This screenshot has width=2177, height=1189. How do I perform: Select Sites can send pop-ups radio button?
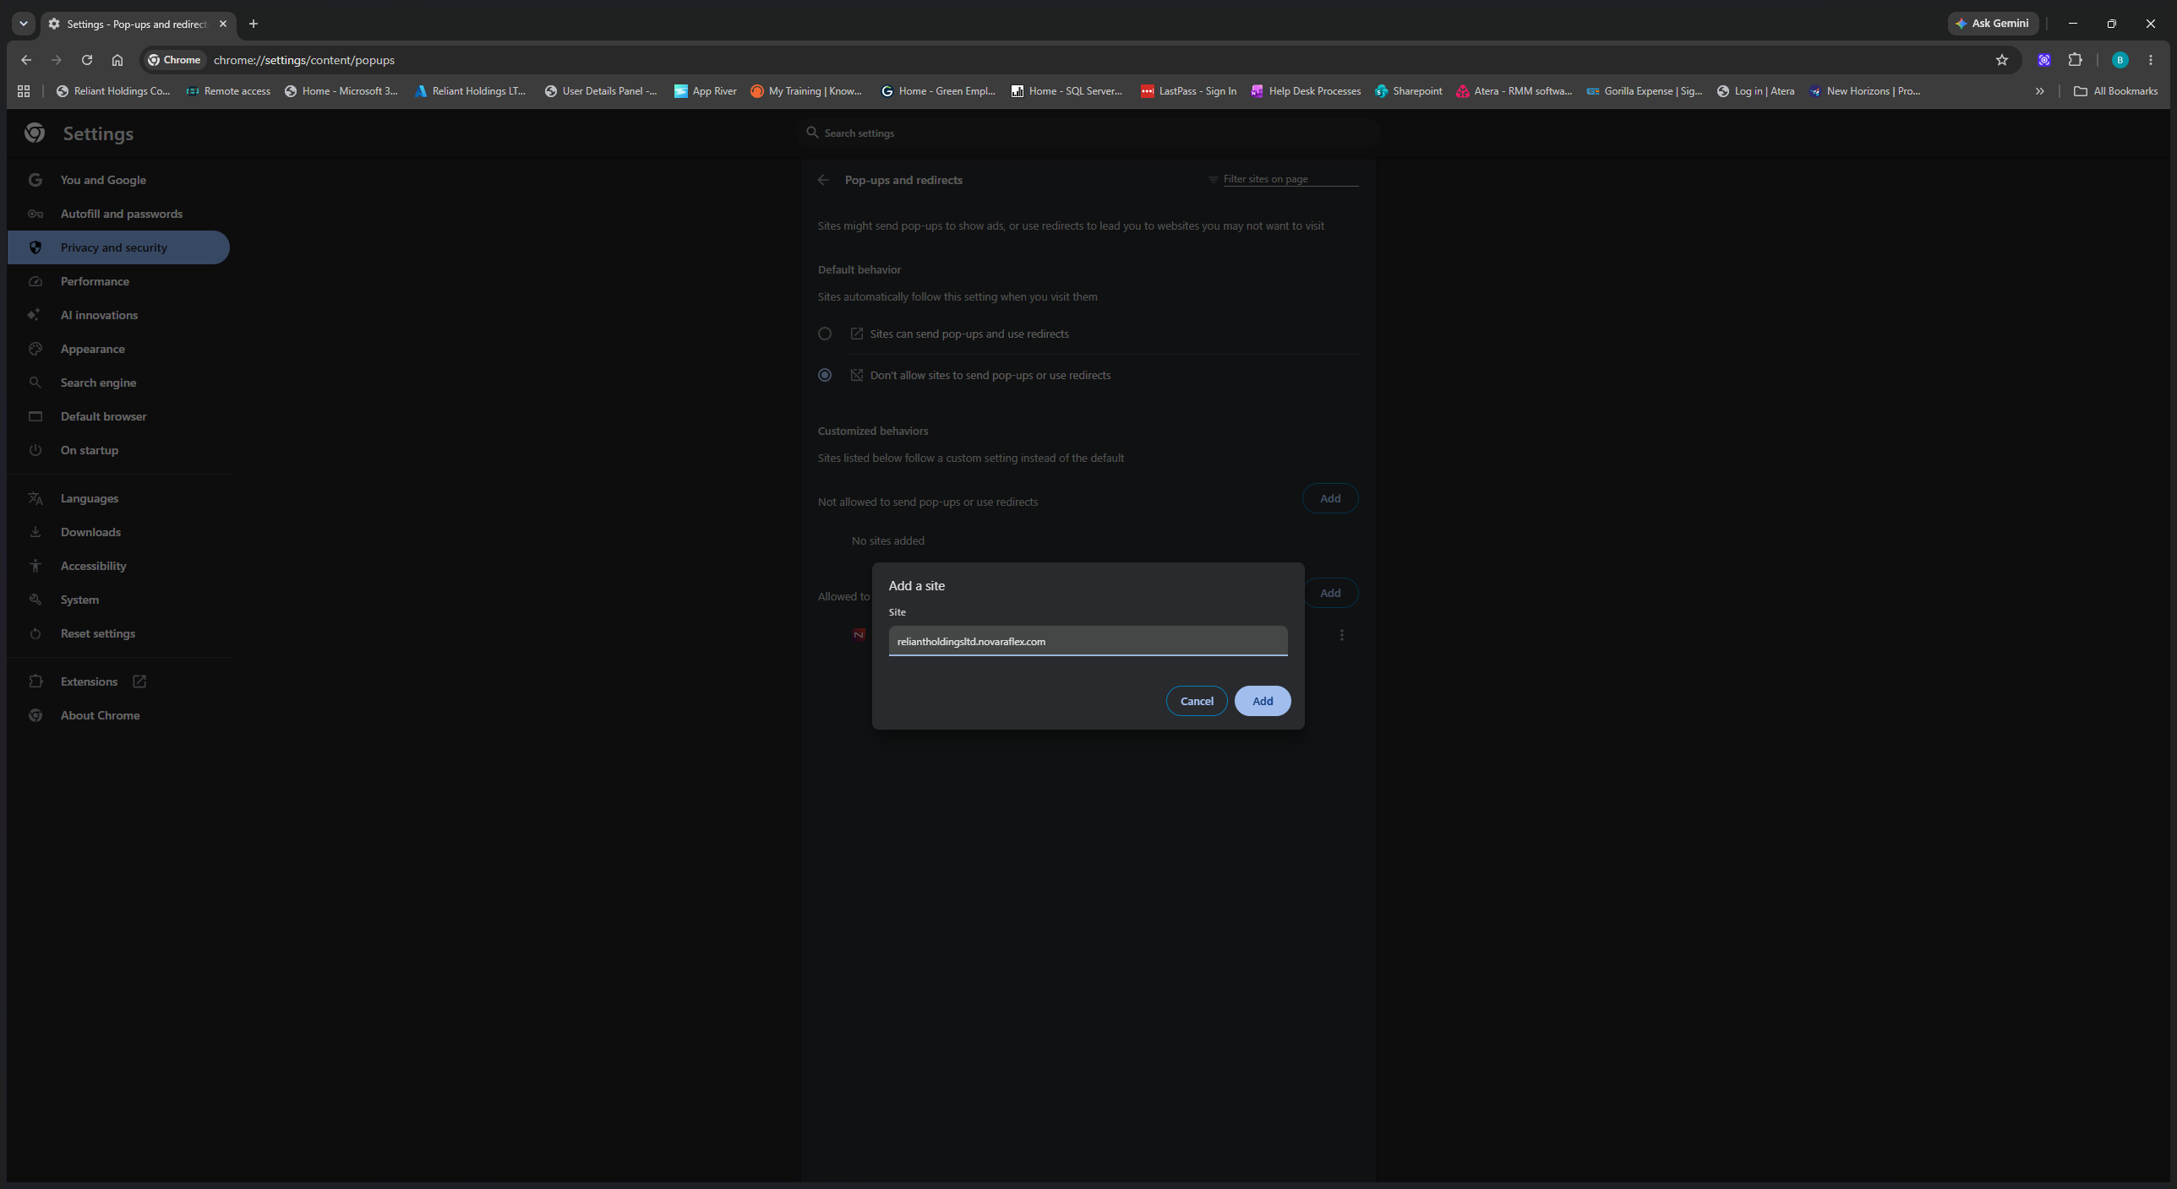(825, 334)
